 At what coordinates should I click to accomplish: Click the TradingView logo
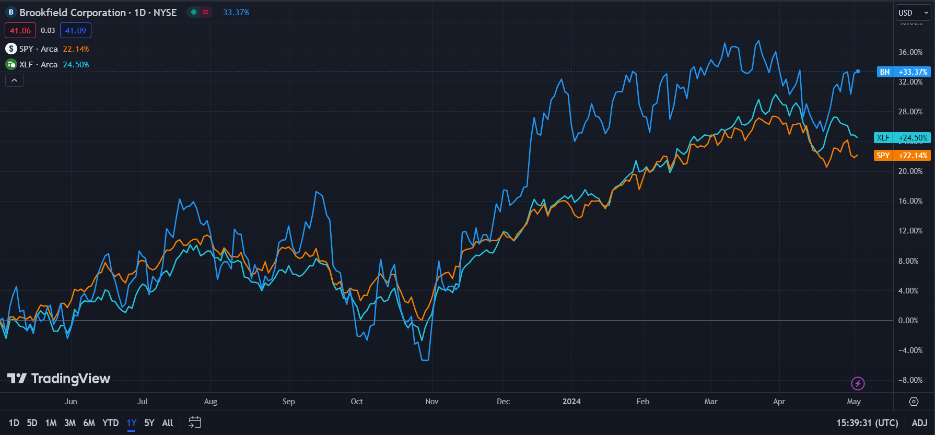coord(59,378)
